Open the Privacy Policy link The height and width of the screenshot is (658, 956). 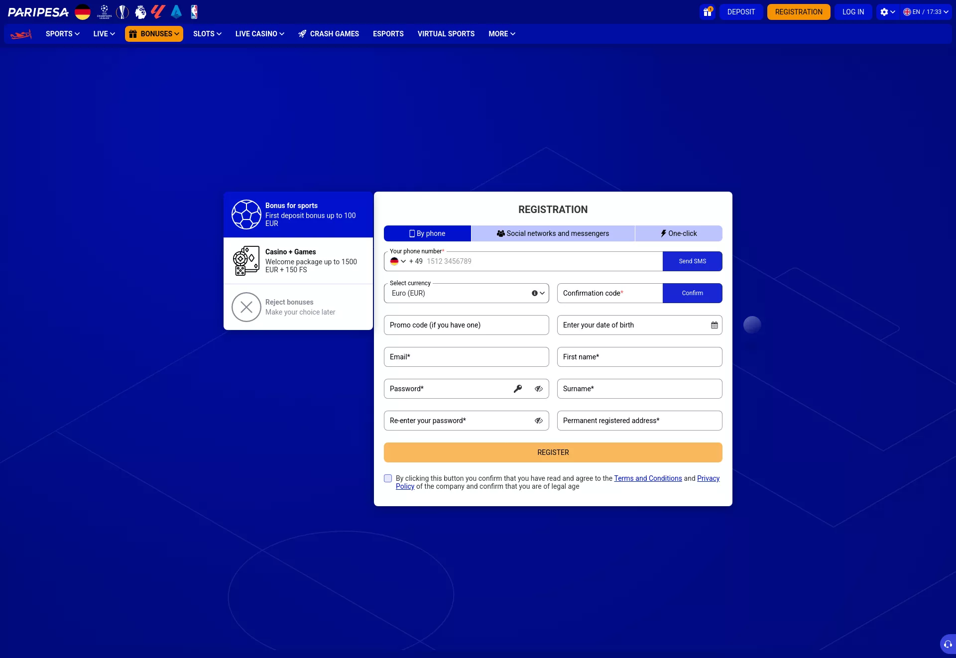tap(708, 478)
